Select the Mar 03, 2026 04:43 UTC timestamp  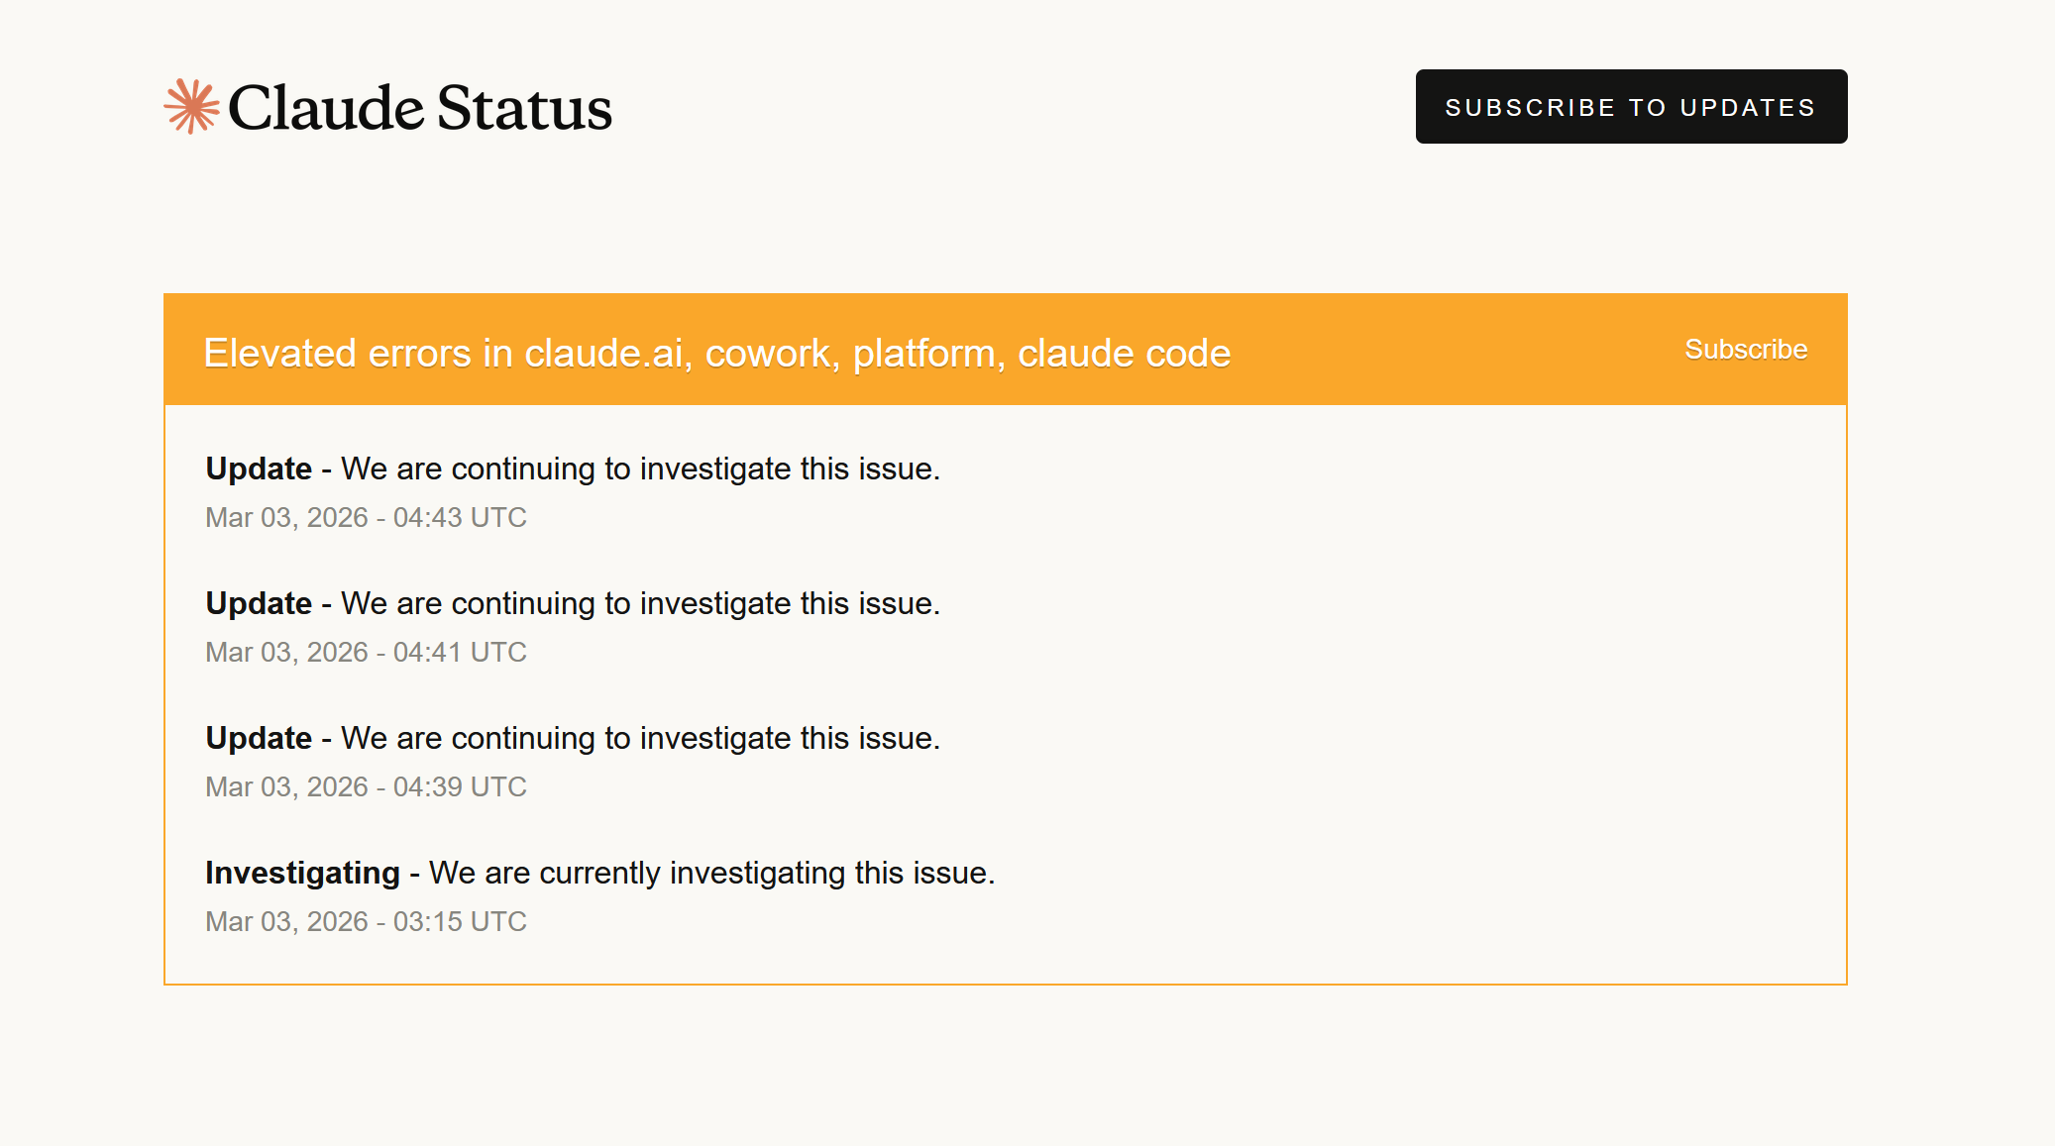pyautogui.click(x=366, y=517)
